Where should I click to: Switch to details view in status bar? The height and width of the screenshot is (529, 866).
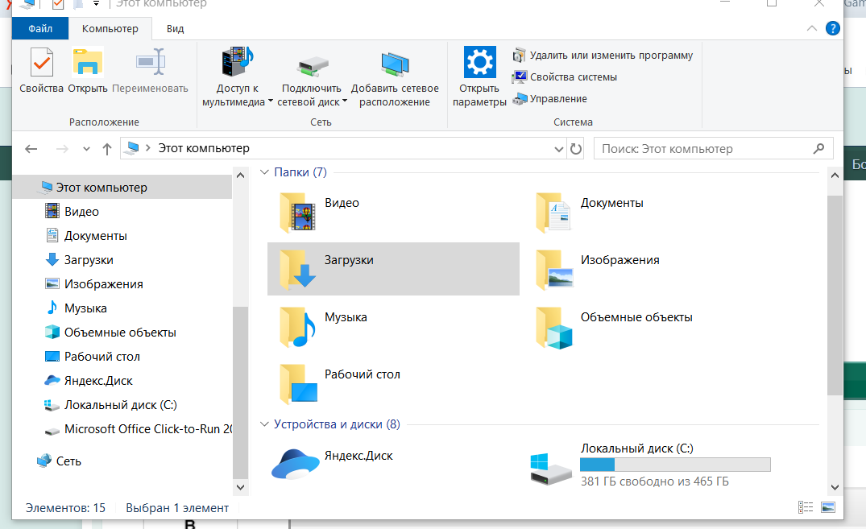tap(806, 507)
